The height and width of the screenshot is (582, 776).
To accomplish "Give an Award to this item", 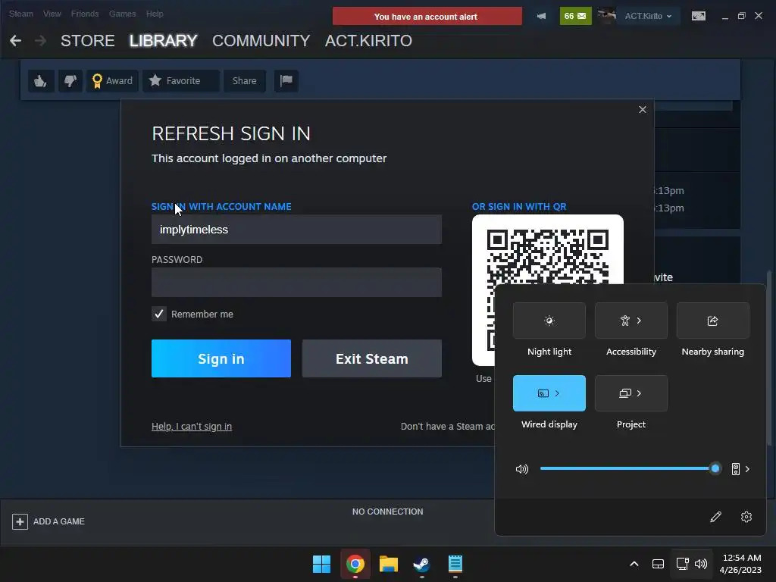I will 112,80.
